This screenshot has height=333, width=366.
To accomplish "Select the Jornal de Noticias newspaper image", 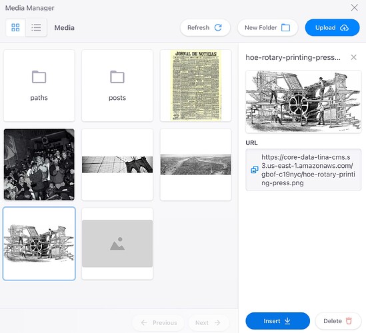I will click(195, 86).
